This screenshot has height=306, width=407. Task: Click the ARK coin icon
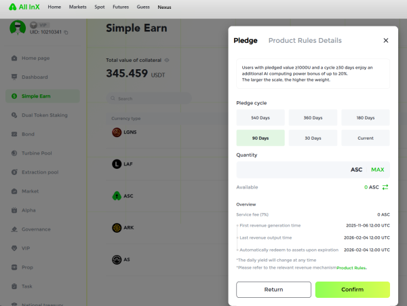[x=116, y=227]
